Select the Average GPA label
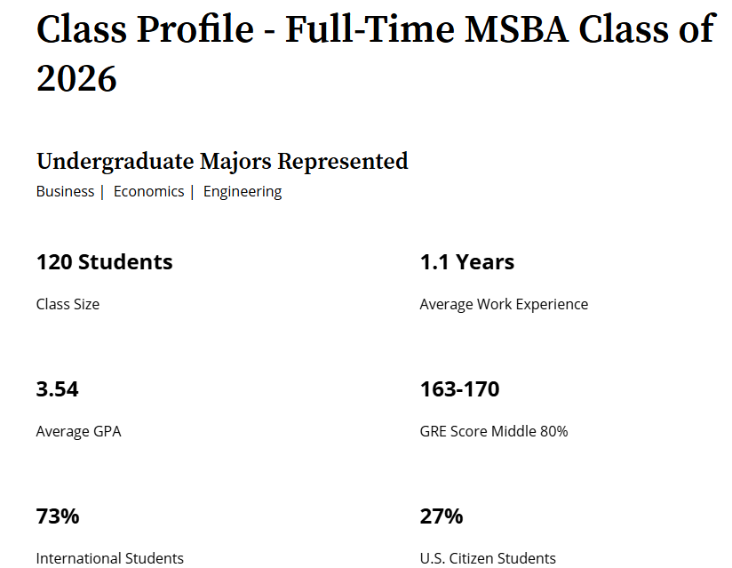This screenshot has height=568, width=732. tap(78, 431)
